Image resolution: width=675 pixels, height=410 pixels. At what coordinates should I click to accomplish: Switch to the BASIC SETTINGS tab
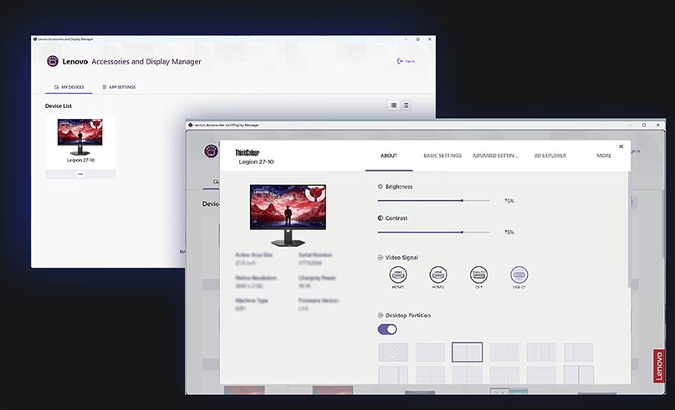(442, 156)
